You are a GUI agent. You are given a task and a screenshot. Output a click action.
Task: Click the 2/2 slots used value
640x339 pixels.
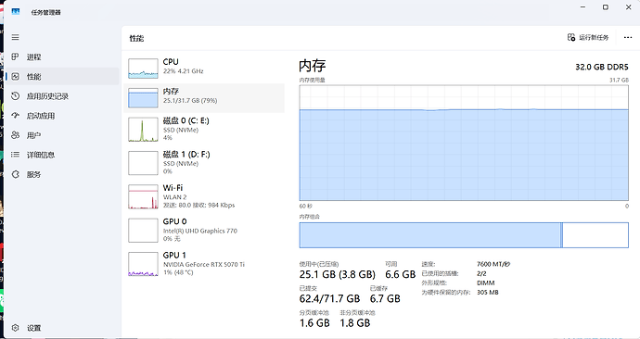click(481, 273)
